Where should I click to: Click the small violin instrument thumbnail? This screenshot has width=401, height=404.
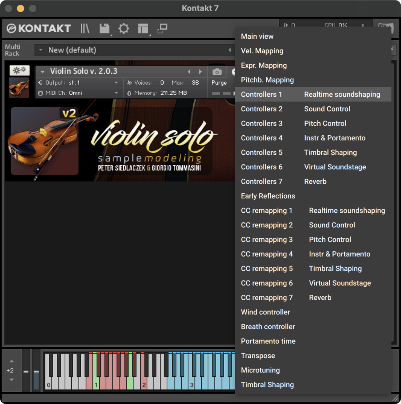pos(19,88)
